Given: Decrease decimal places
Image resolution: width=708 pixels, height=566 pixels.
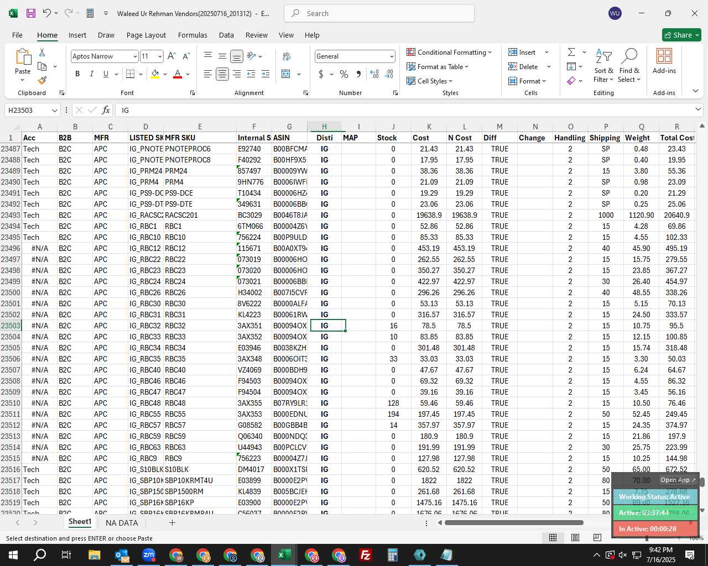Looking at the screenshot, I should (x=389, y=74).
